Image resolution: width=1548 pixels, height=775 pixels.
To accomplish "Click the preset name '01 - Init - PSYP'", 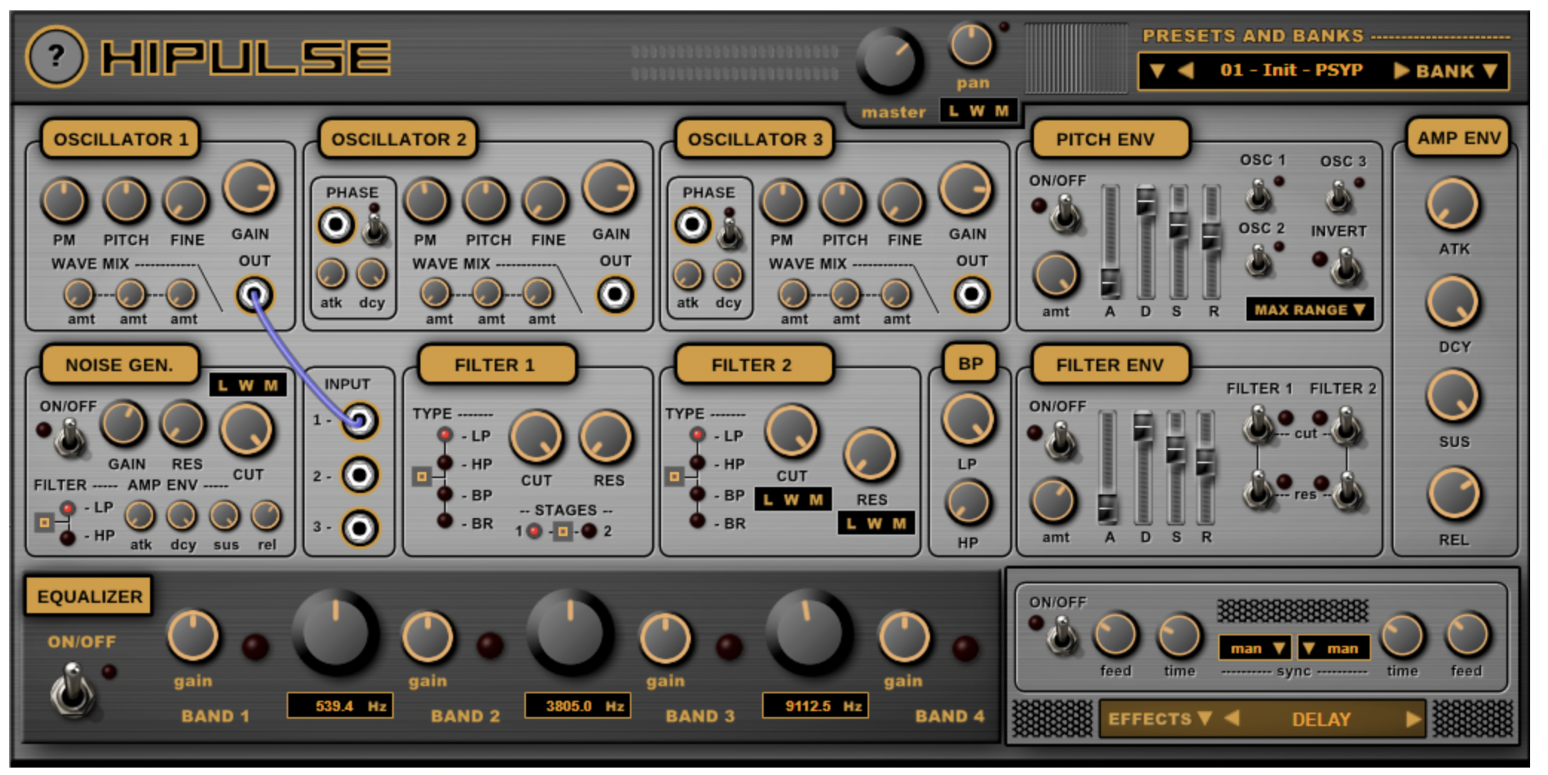I will (x=1291, y=71).
